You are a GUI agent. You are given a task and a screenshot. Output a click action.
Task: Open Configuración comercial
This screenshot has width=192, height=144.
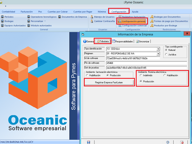click(x=132, y=25)
